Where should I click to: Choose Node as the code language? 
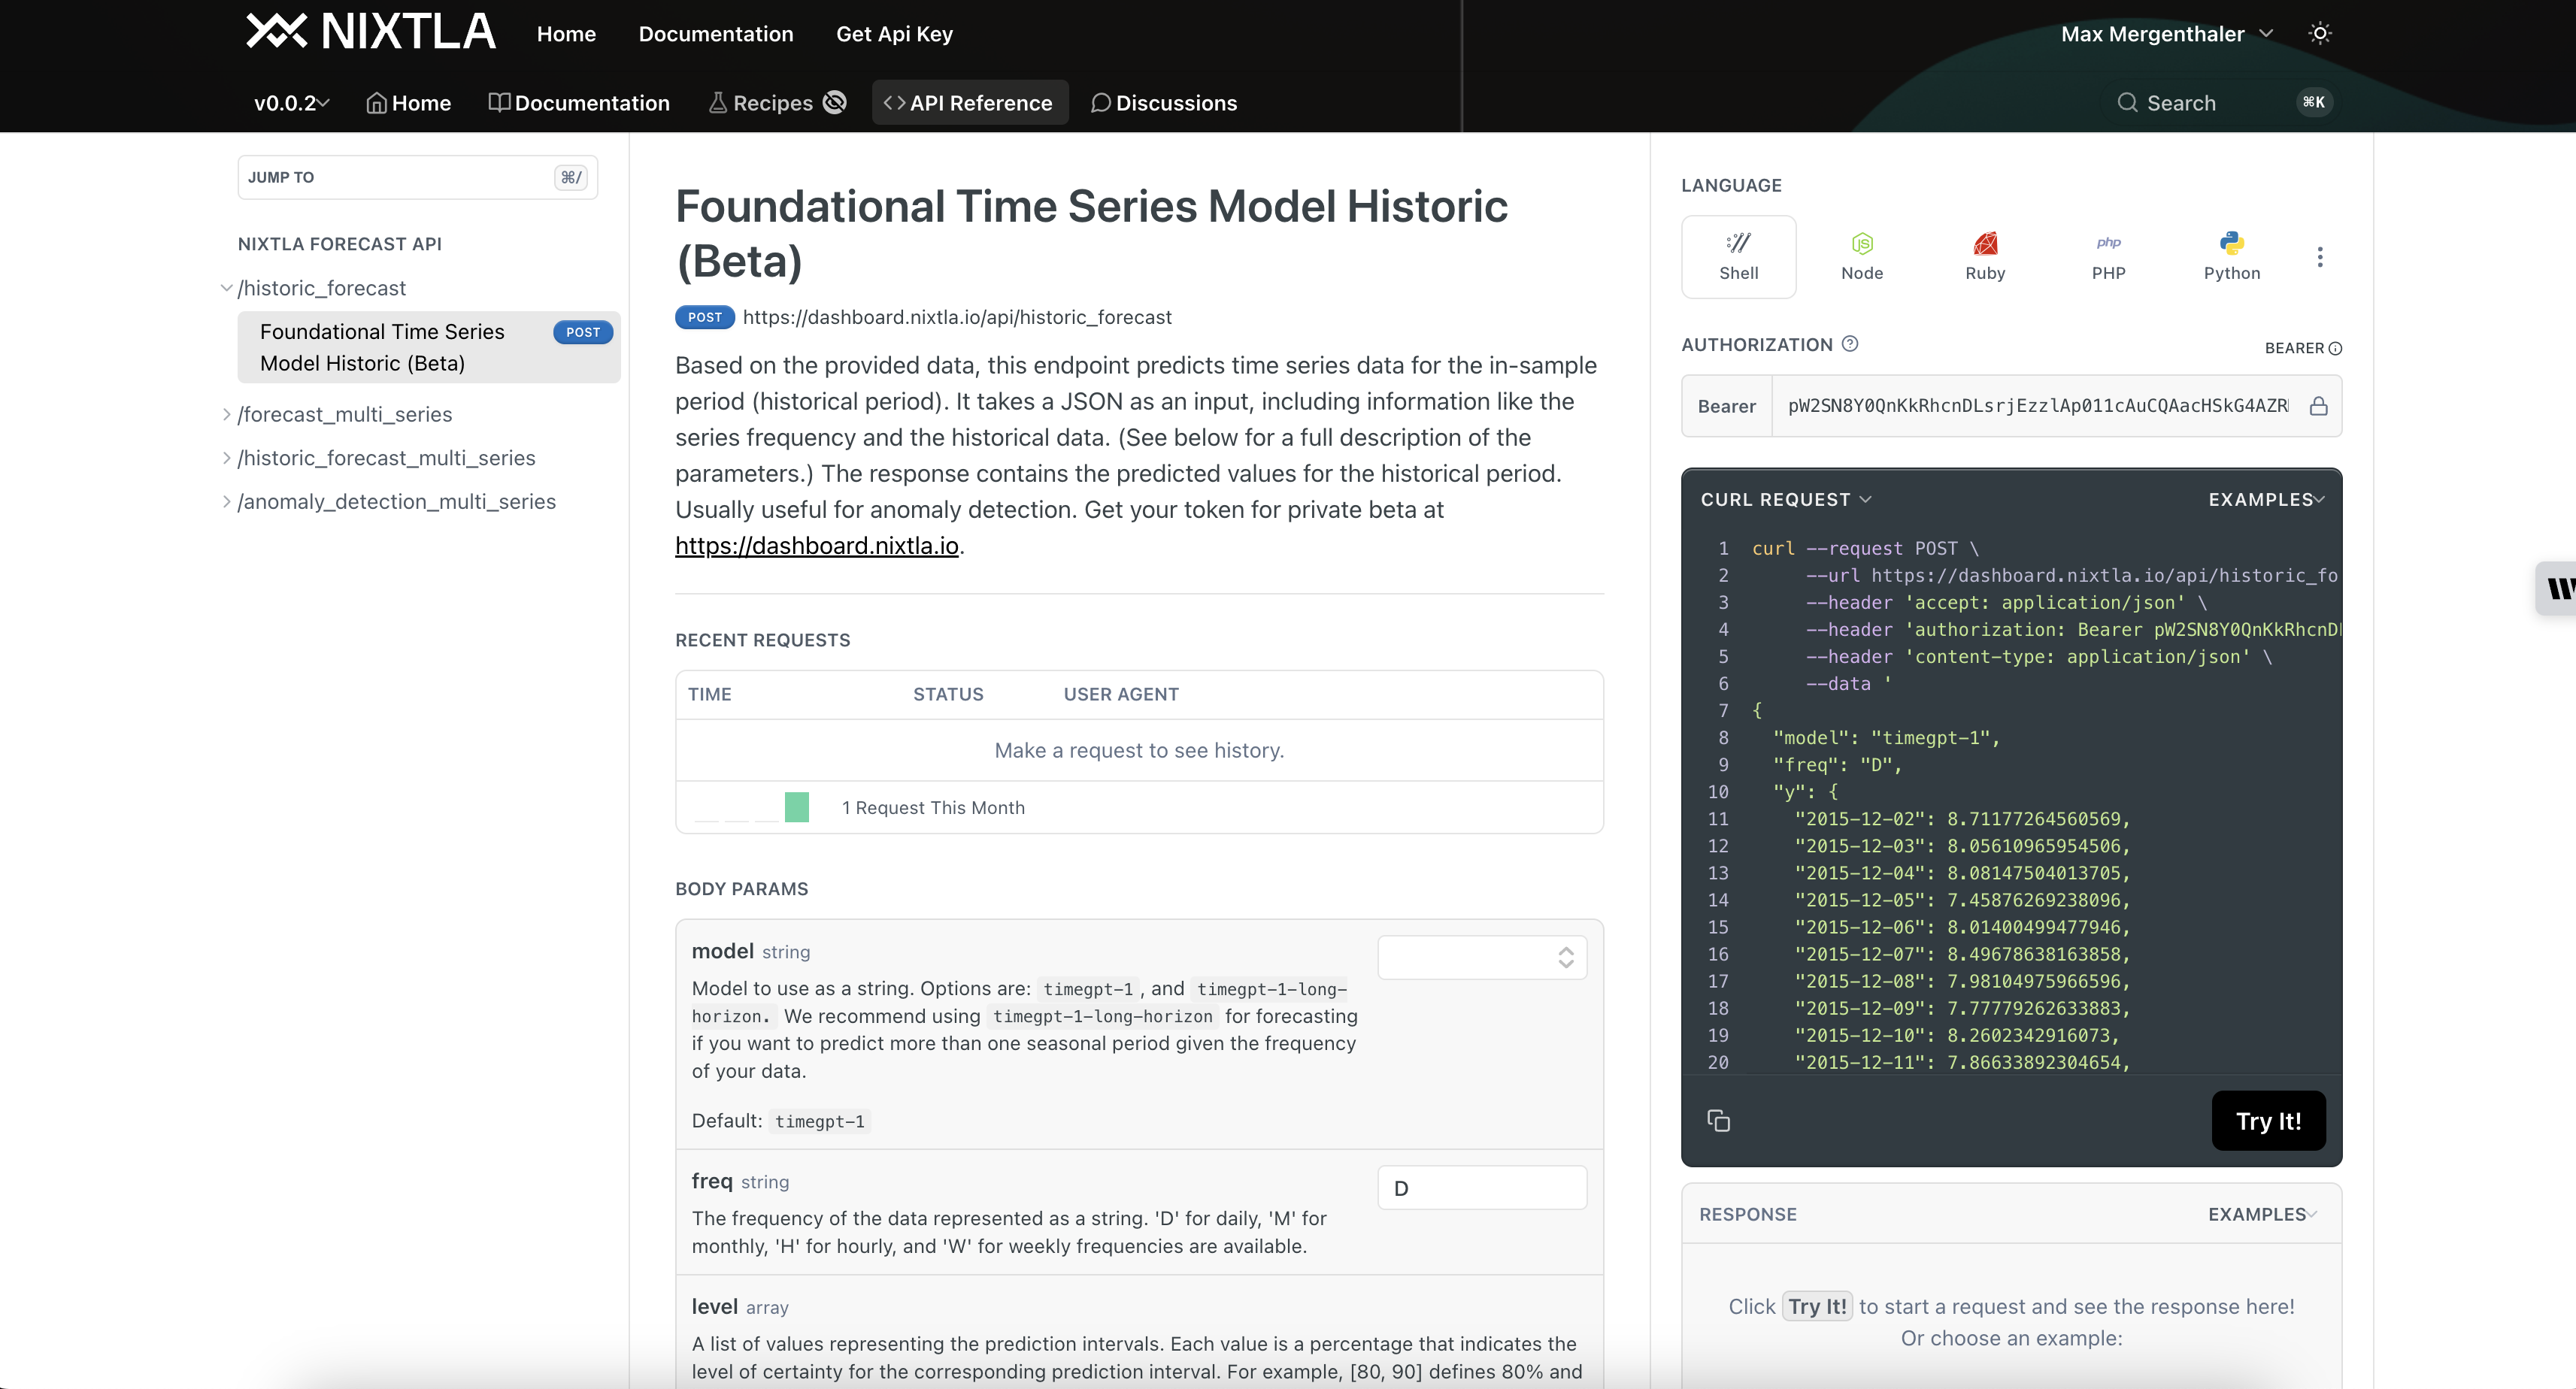pos(1861,257)
